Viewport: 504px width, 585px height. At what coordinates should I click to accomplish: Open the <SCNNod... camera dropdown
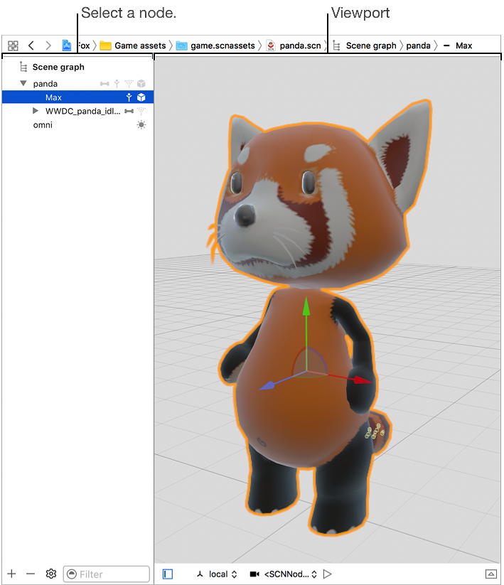(x=291, y=574)
